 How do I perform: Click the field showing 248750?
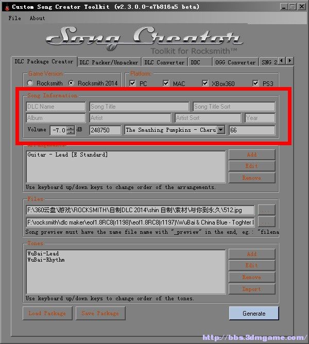(x=105, y=130)
